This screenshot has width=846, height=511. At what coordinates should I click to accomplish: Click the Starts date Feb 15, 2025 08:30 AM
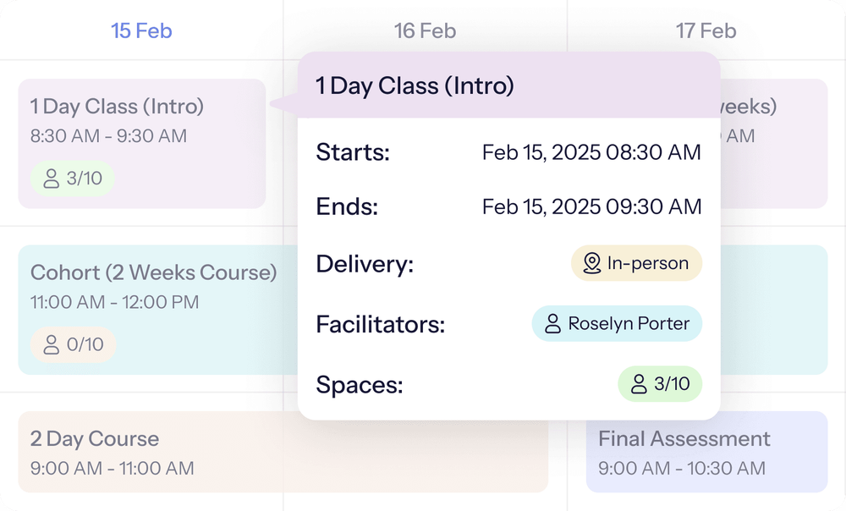[592, 152]
